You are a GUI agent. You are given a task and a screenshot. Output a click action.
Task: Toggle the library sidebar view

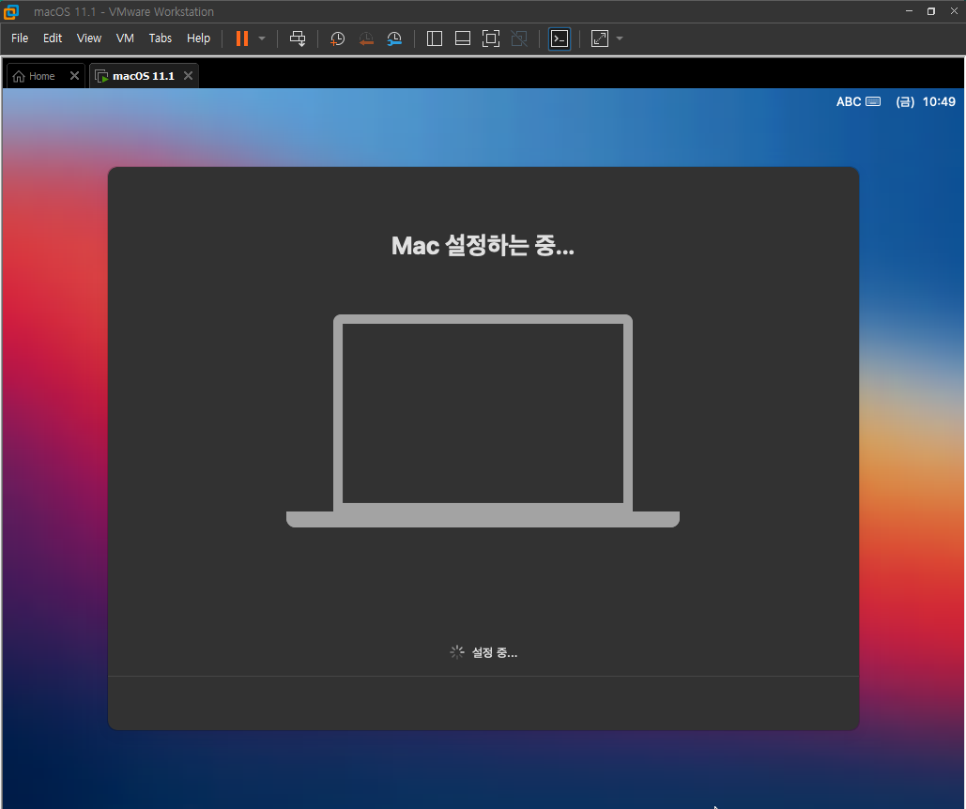click(435, 38)
